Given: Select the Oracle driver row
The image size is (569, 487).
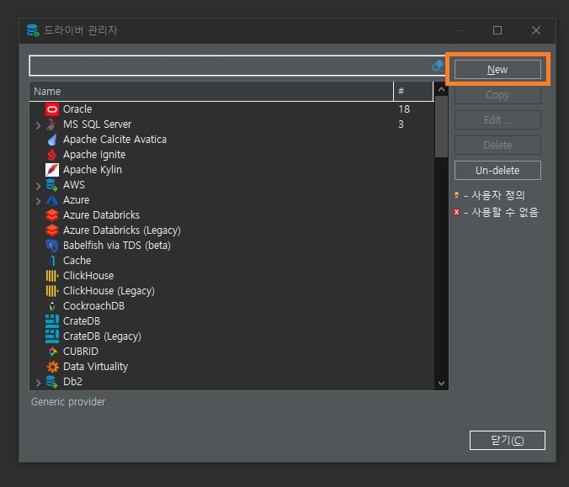Looking at the screenshot, I should click(x=231, y=109).
